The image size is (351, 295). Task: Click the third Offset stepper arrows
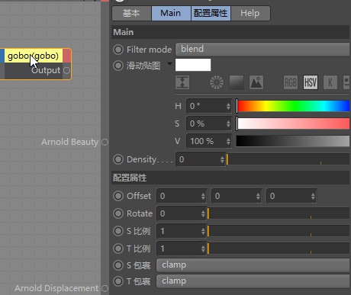[x=313, y=196]
